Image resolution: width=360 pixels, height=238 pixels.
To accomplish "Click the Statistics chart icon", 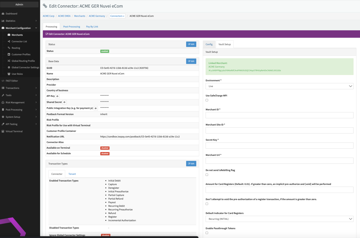I will [x=3, y=21].
